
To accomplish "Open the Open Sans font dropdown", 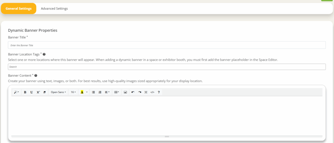I will pos(58,92).
